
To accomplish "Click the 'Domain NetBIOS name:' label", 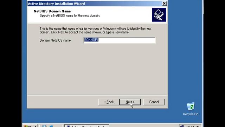I will coord(56,41).
